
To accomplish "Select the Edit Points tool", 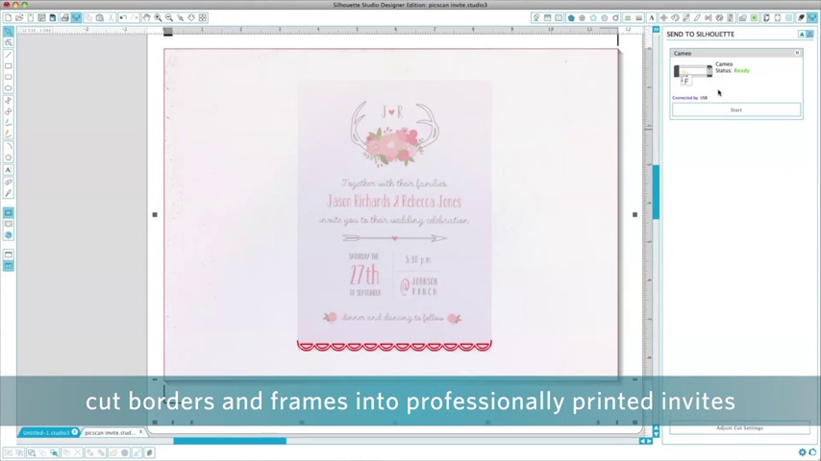I will coord(9,43).
